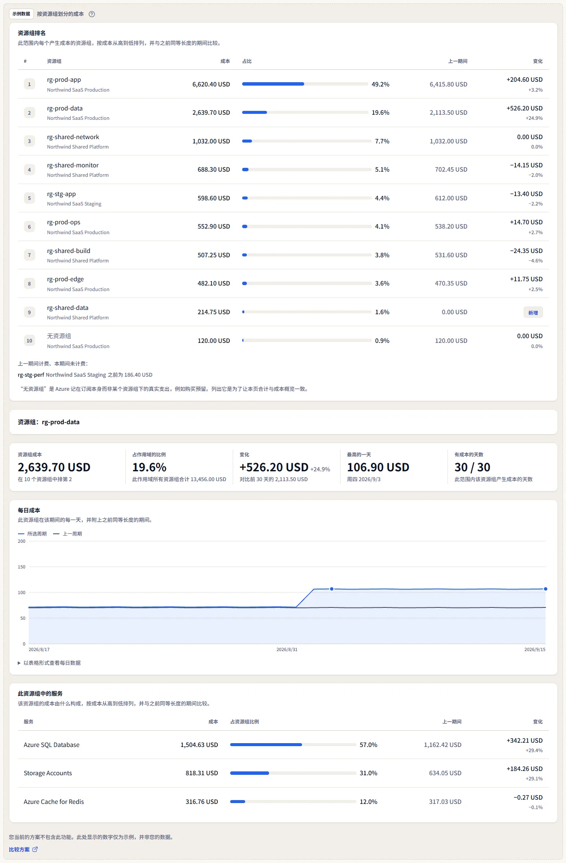Click the 占资源组比例 column header
The height and width of the screenshot is (863, 566).
point(244,722)
